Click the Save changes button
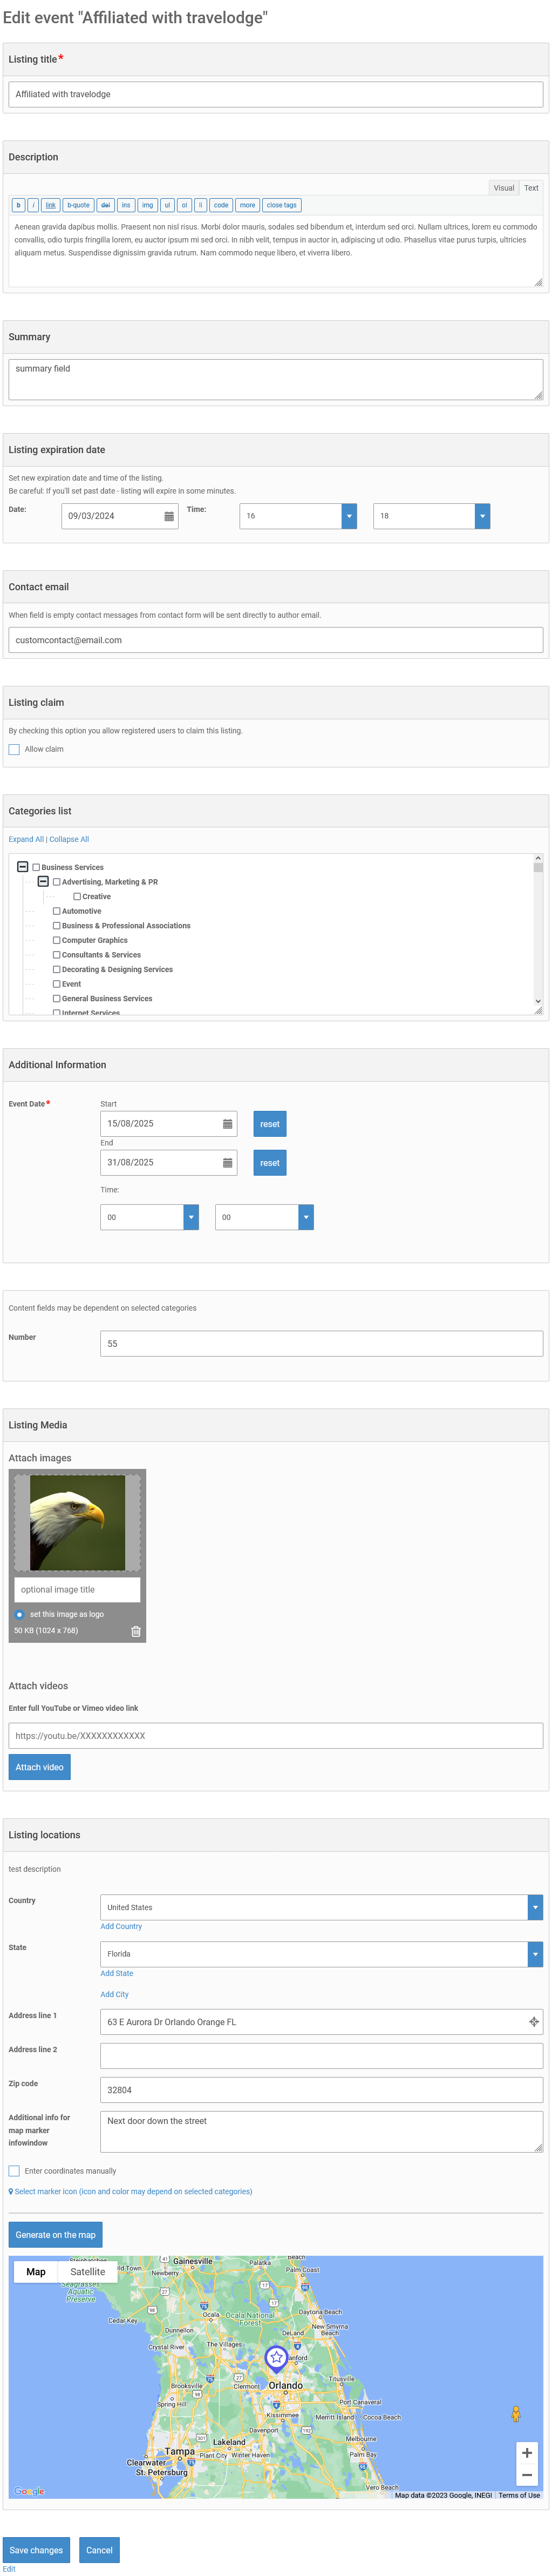Image resolution: width=552 pixels, height=2576 pixels. tap(36, 2550)
